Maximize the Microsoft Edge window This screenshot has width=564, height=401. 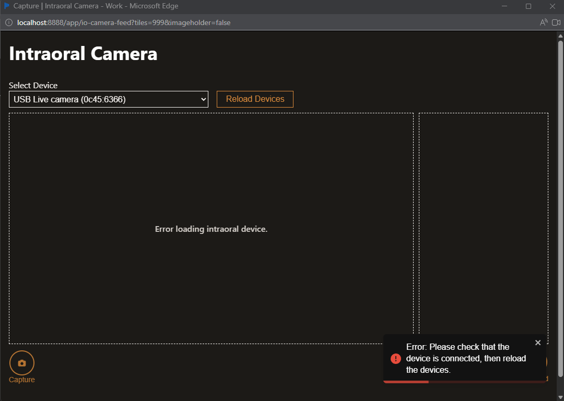[x=528, y=6]
